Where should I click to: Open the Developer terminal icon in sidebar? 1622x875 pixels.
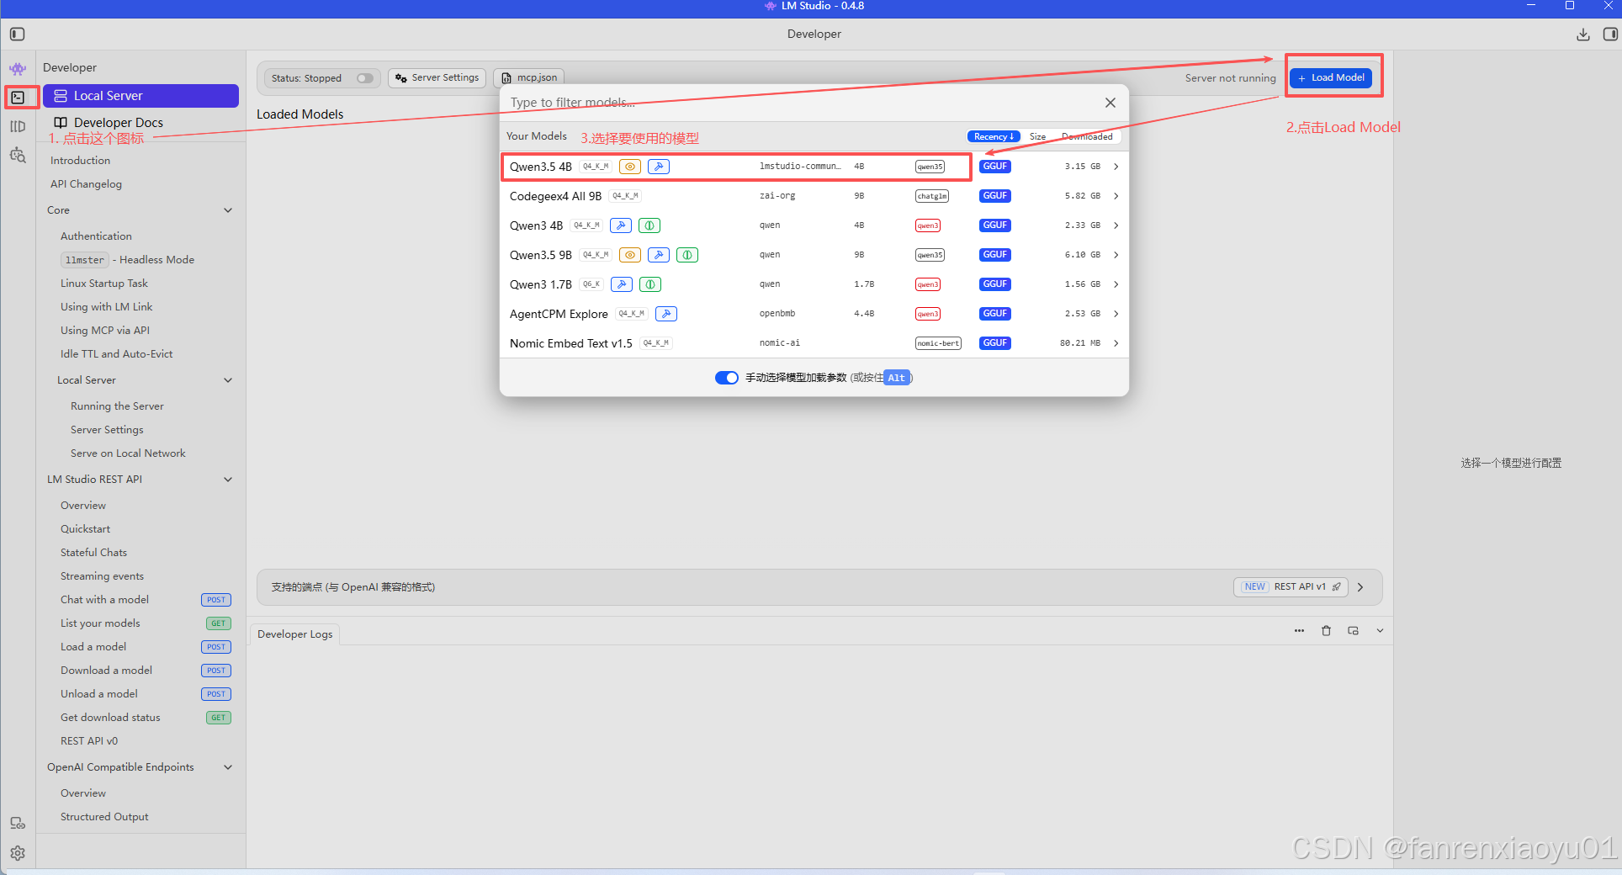[18, 97]
